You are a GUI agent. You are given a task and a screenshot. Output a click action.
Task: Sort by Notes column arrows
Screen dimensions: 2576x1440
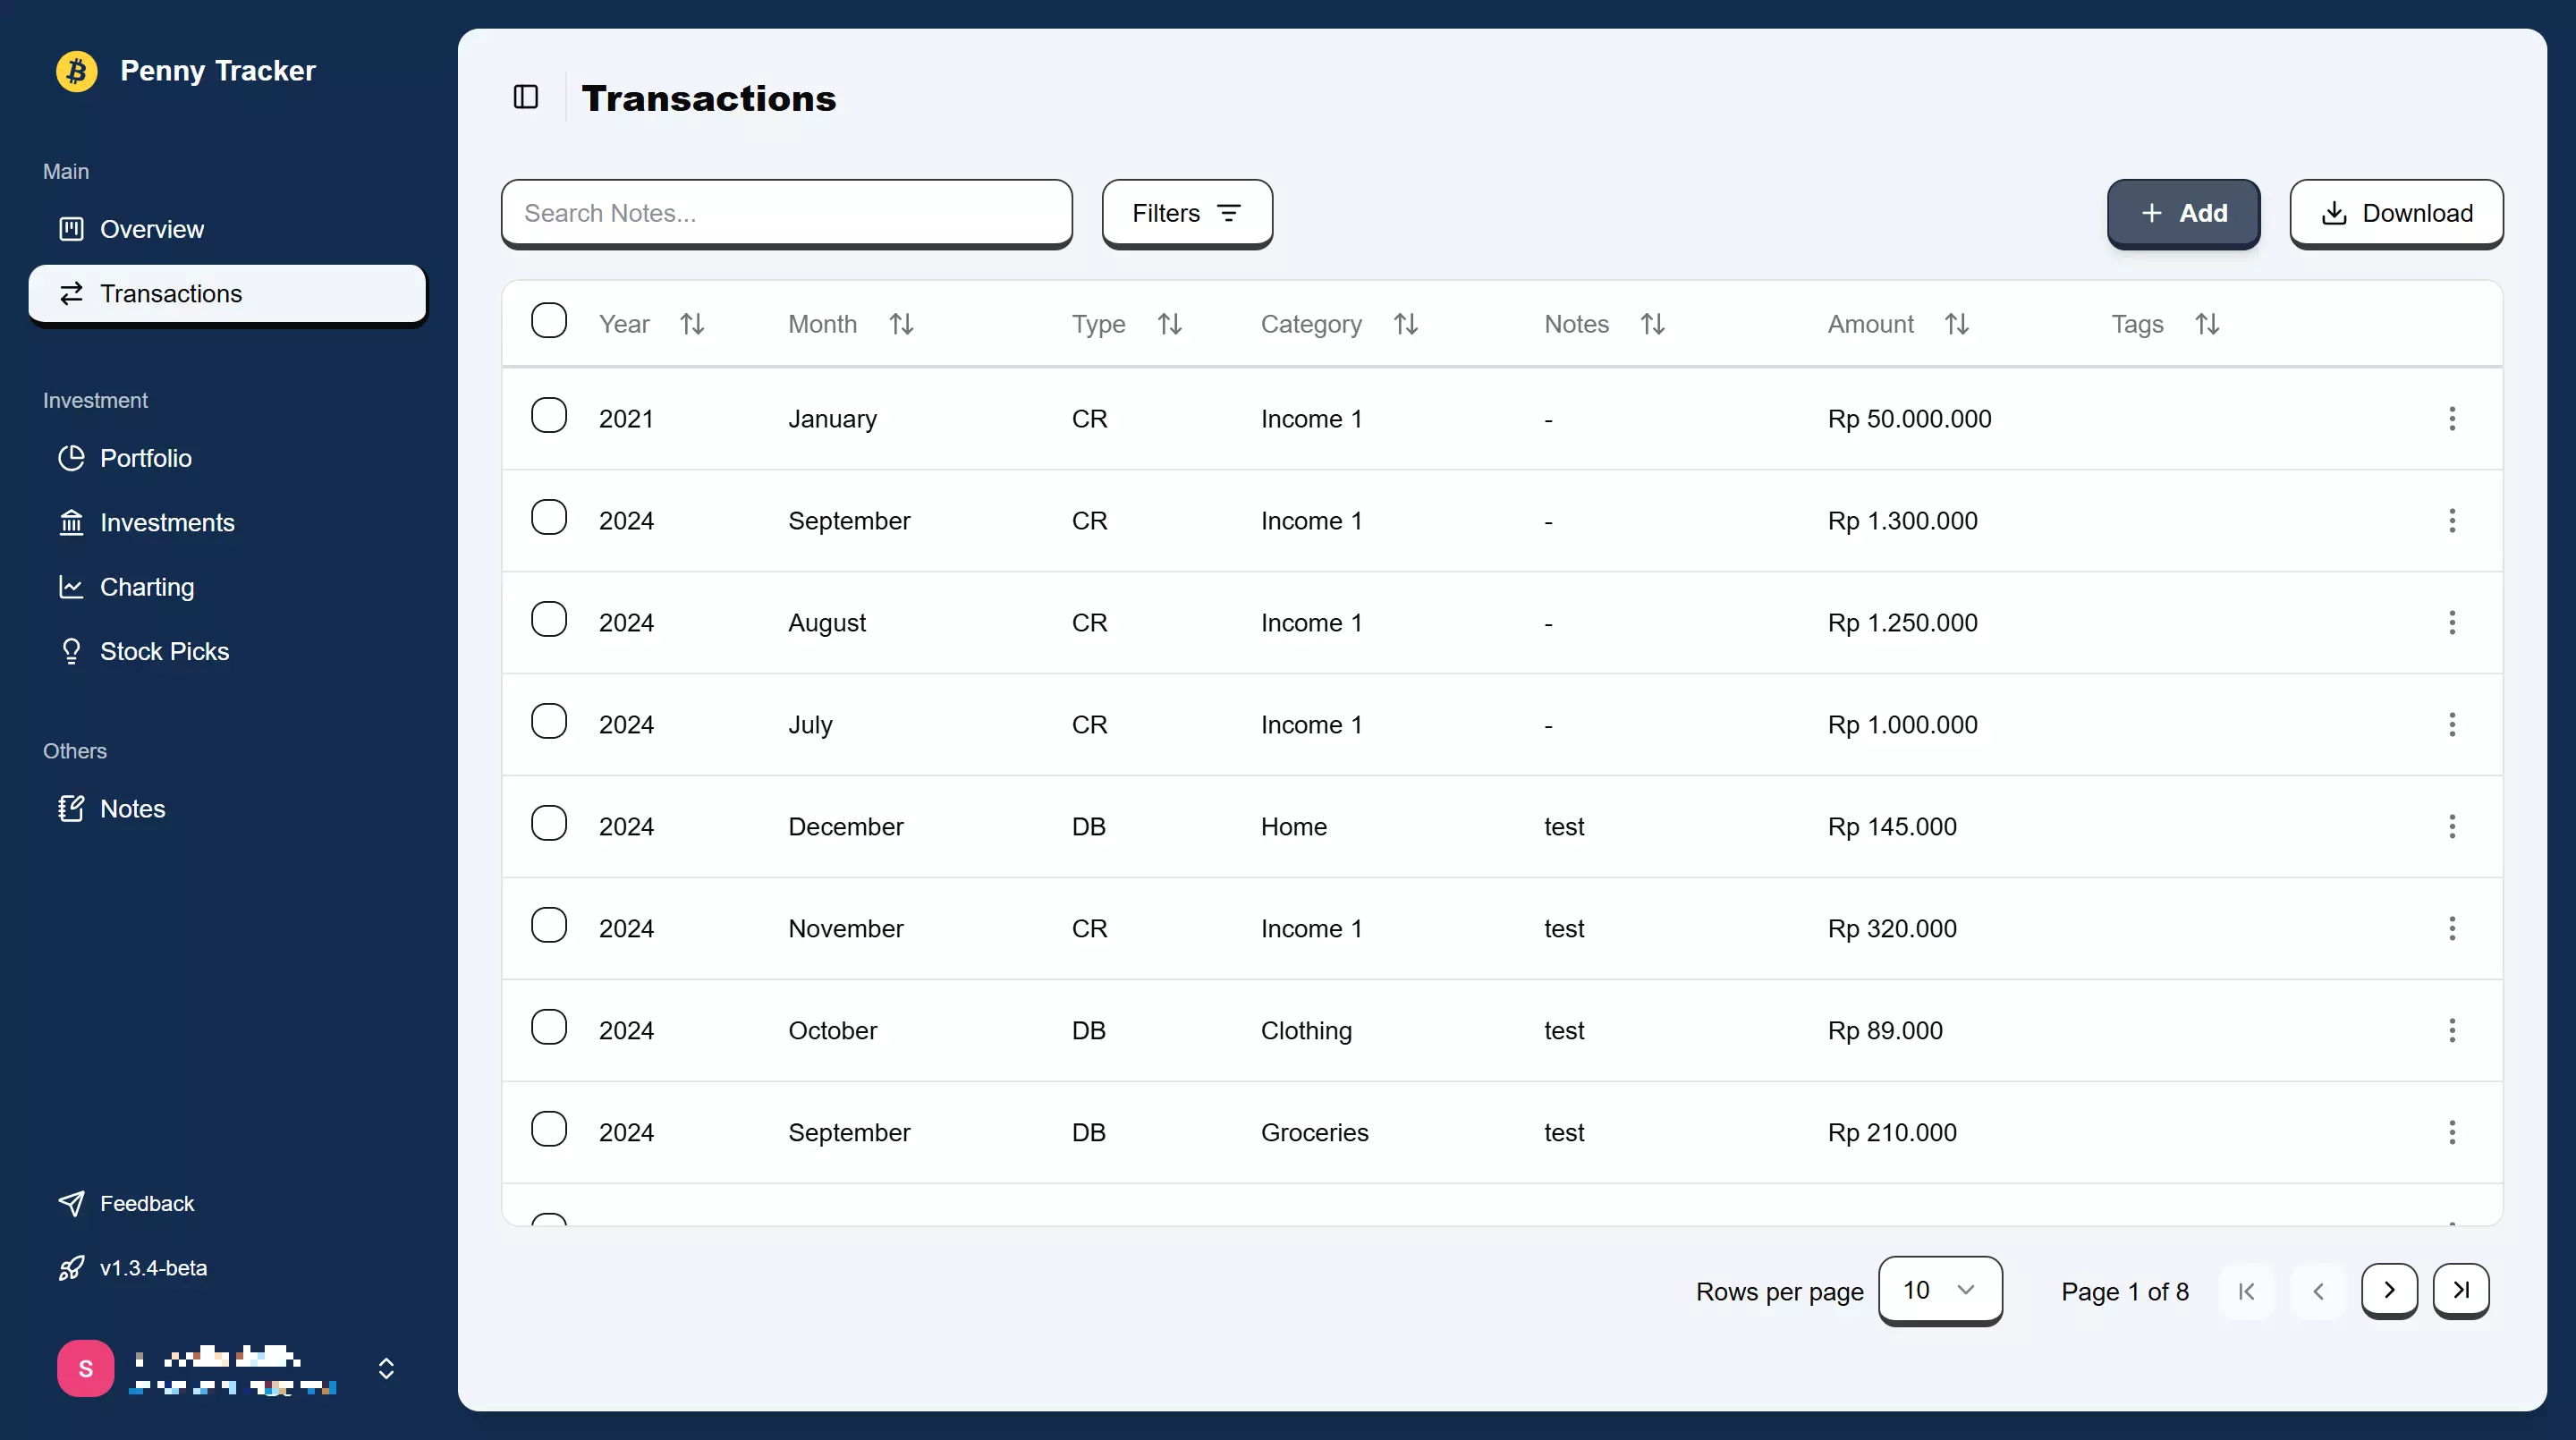[x=1652, y=324]
